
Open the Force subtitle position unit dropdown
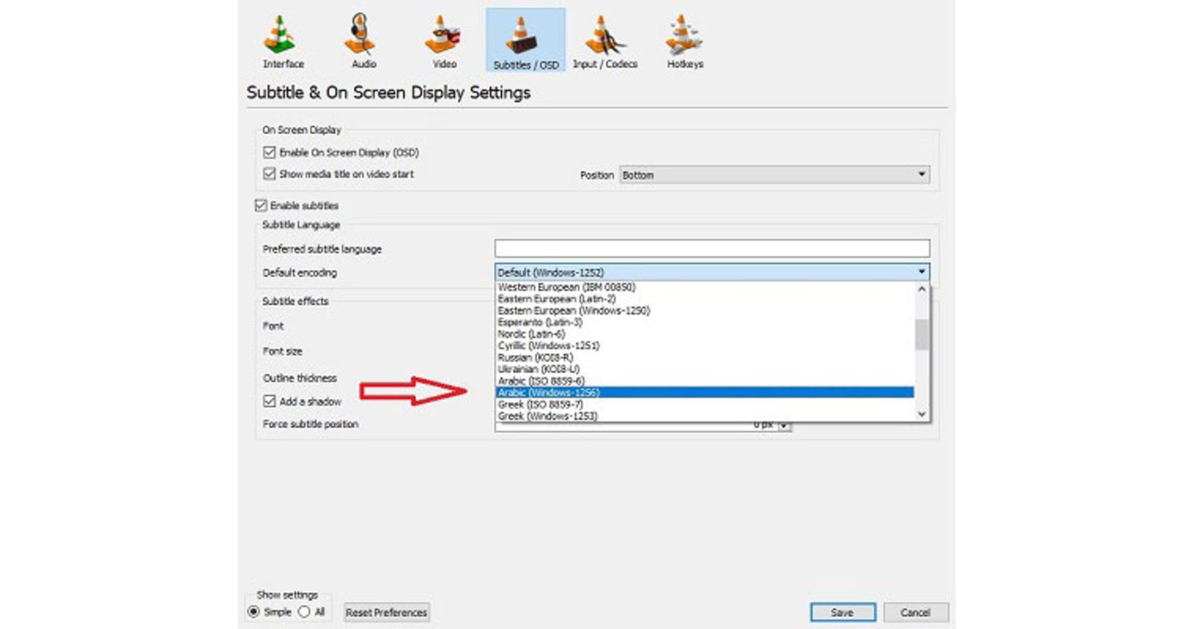click(x=784, y=424)
